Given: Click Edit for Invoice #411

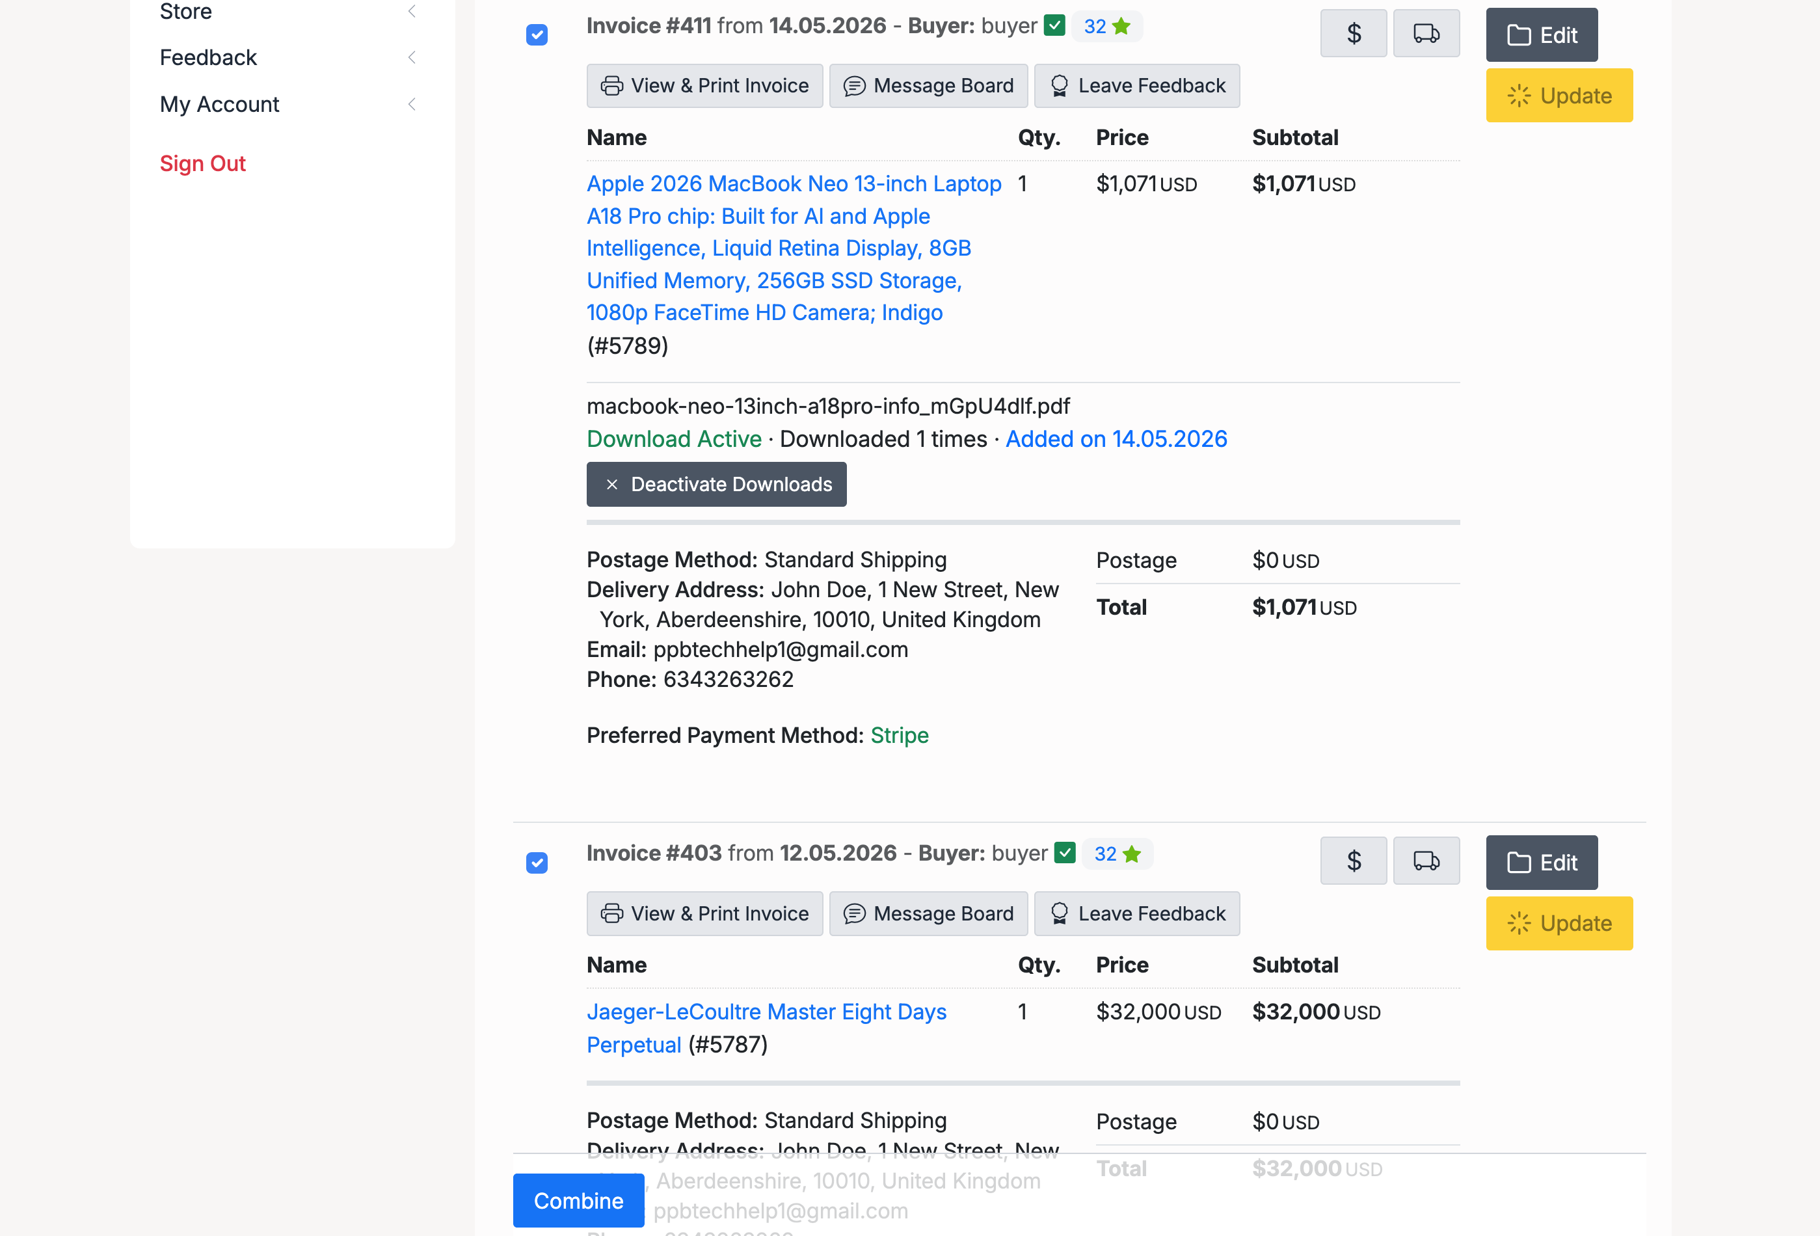Looking at the screenshot, I should 1541,35.
